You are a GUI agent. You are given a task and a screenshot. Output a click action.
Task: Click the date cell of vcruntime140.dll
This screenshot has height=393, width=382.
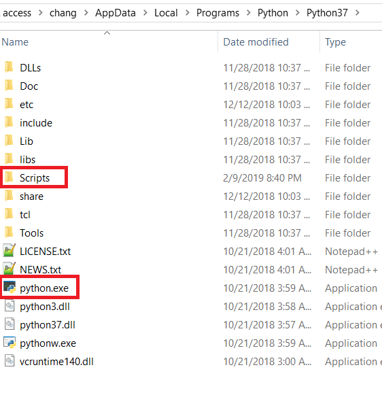click(267, 362)
